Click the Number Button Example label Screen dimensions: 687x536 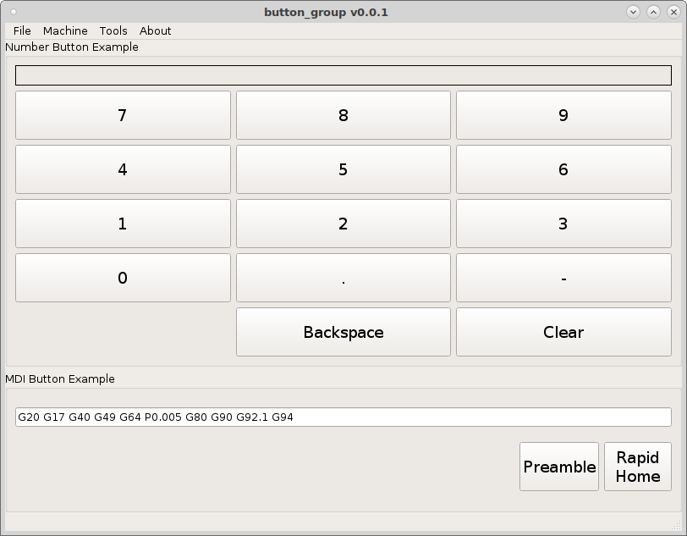72,47
